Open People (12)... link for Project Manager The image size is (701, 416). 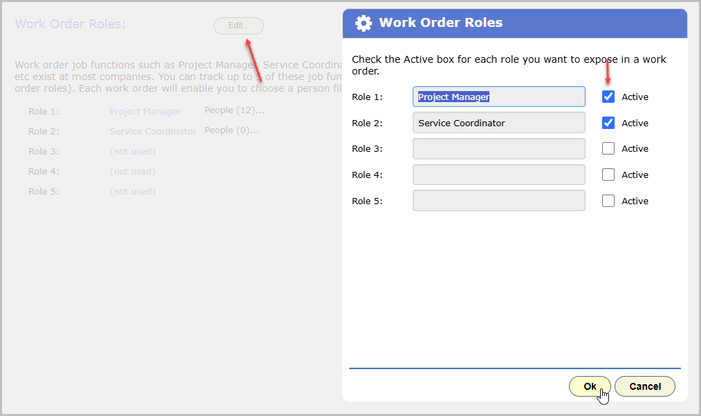234,110
